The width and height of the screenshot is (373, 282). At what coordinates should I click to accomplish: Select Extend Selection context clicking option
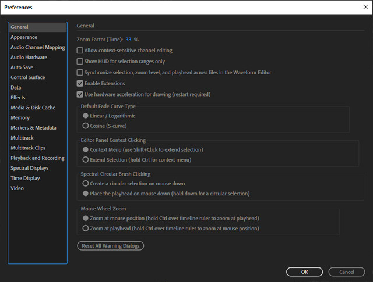(x=86, y=159)
